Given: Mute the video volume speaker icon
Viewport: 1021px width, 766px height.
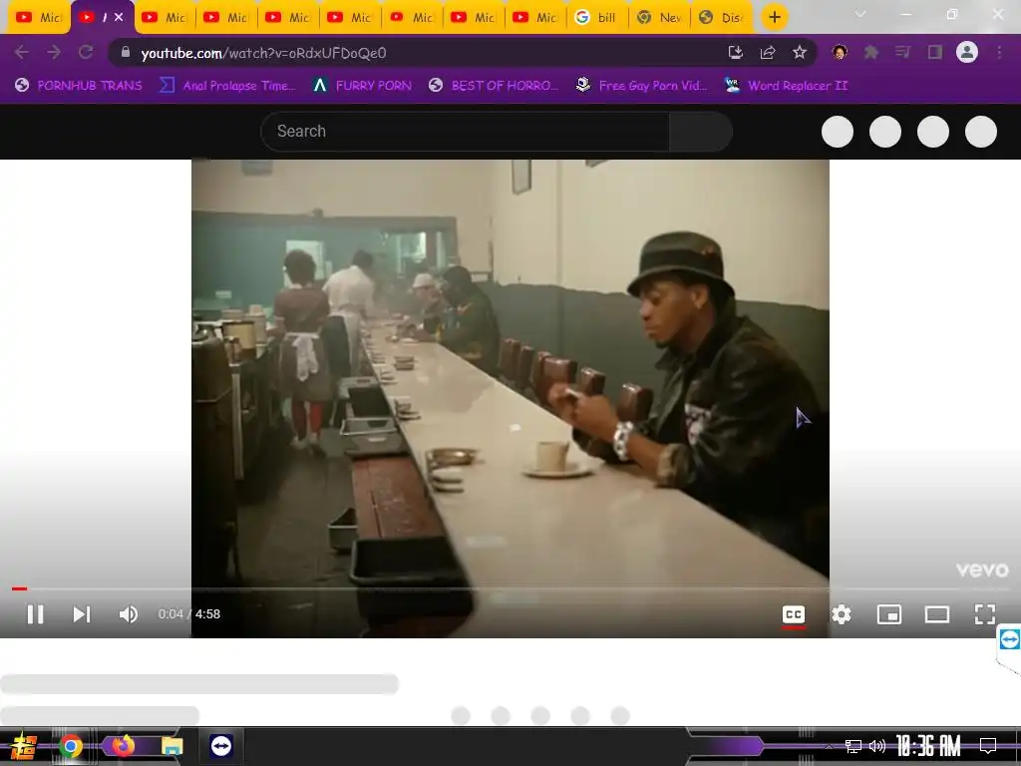Looking at the screenshot, I should (129, 614).
